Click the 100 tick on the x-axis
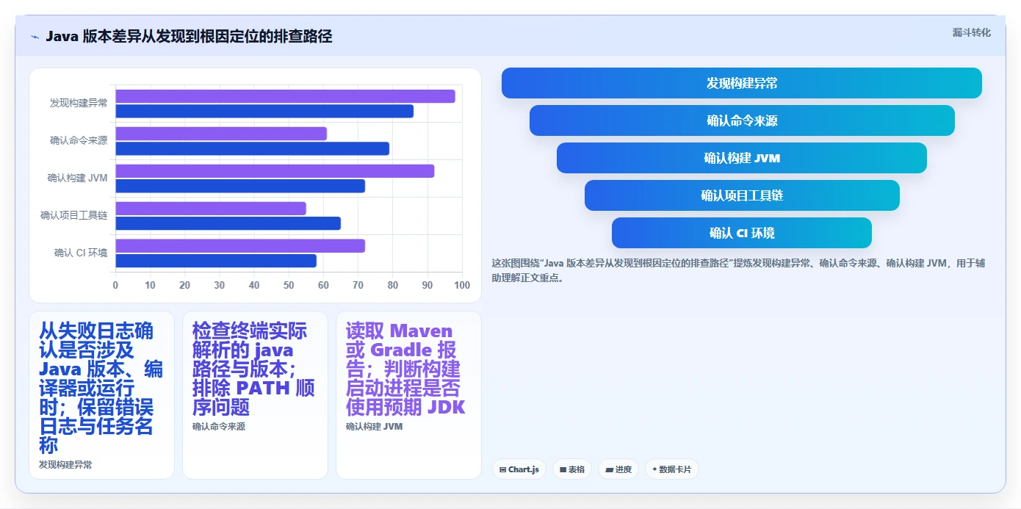This screenshot has height=509, width=1021. 462,285
